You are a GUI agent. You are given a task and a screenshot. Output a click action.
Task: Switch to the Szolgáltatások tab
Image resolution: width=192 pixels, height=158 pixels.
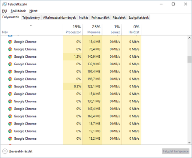coord(138,18)
